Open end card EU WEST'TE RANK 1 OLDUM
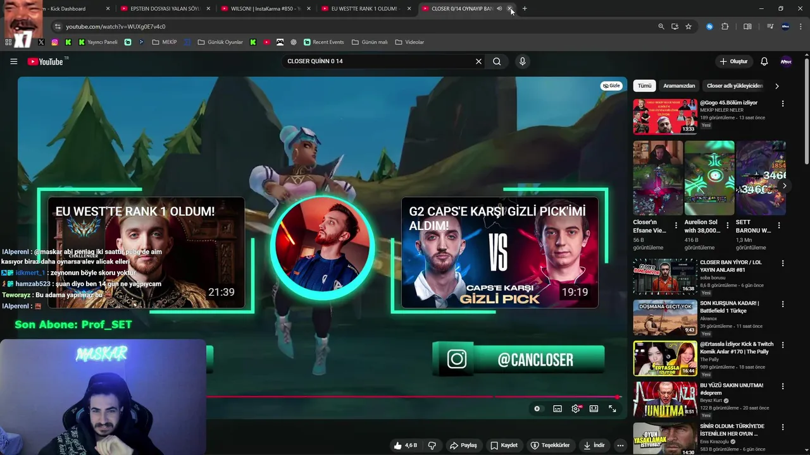810x455 pixels. coord(146,253)
